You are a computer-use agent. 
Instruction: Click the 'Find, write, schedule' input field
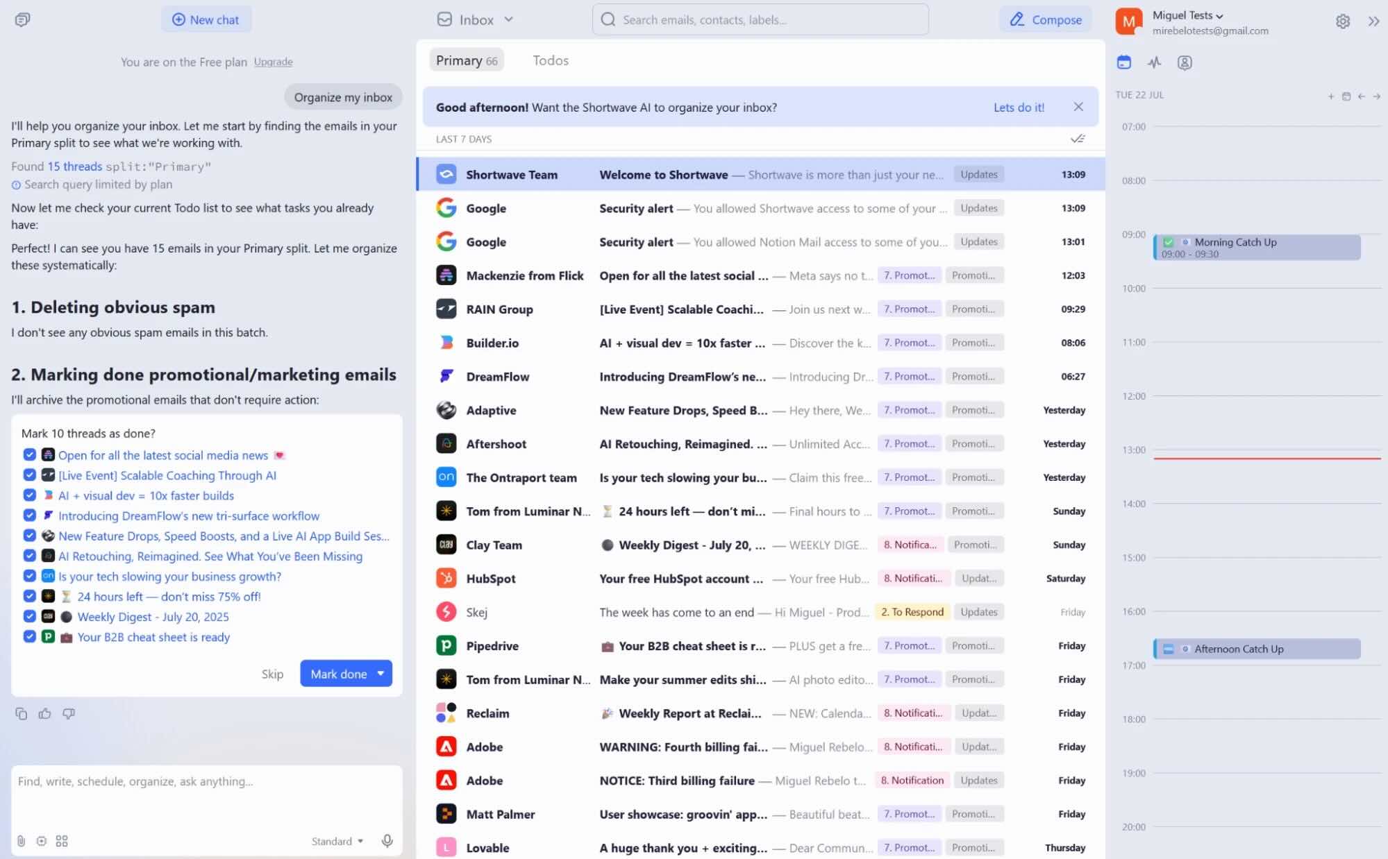tap(206, 781)
